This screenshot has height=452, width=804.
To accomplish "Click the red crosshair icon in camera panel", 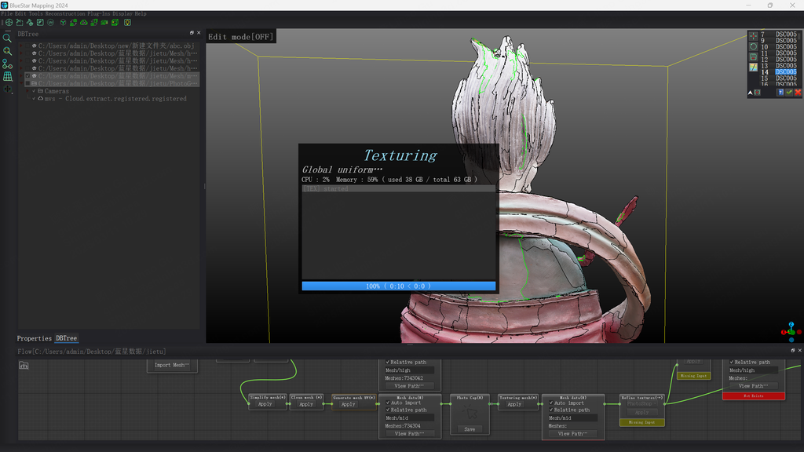I will pyautogui.click(x=754, y=35).
